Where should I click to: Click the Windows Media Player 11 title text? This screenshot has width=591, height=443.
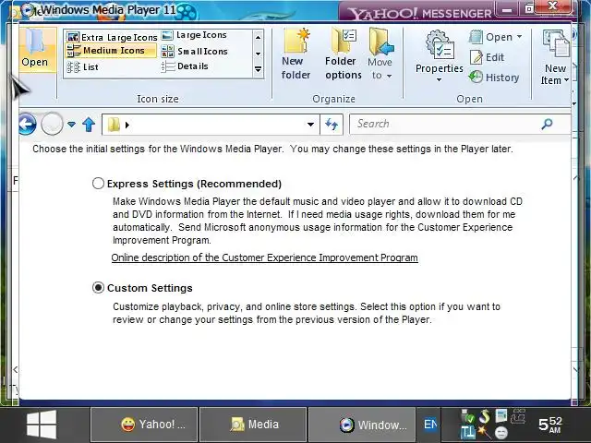coord(108,10)
